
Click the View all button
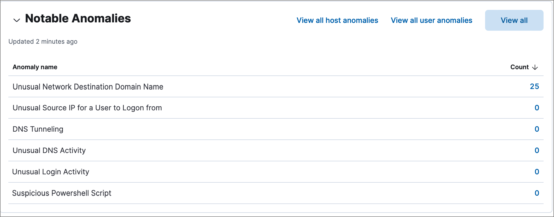click(514, 20)
